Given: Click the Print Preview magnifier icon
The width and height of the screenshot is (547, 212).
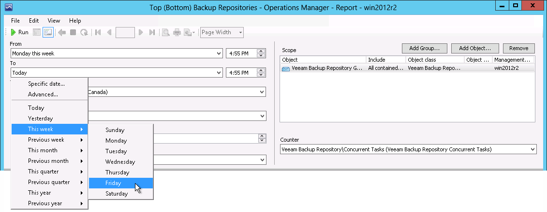Looking at the screenshot, I should point(165,32).
